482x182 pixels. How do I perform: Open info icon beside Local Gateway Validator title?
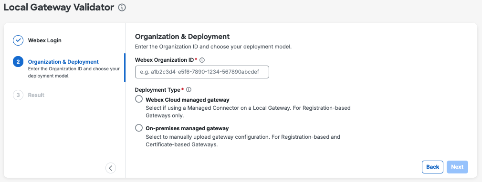(122, 8)
